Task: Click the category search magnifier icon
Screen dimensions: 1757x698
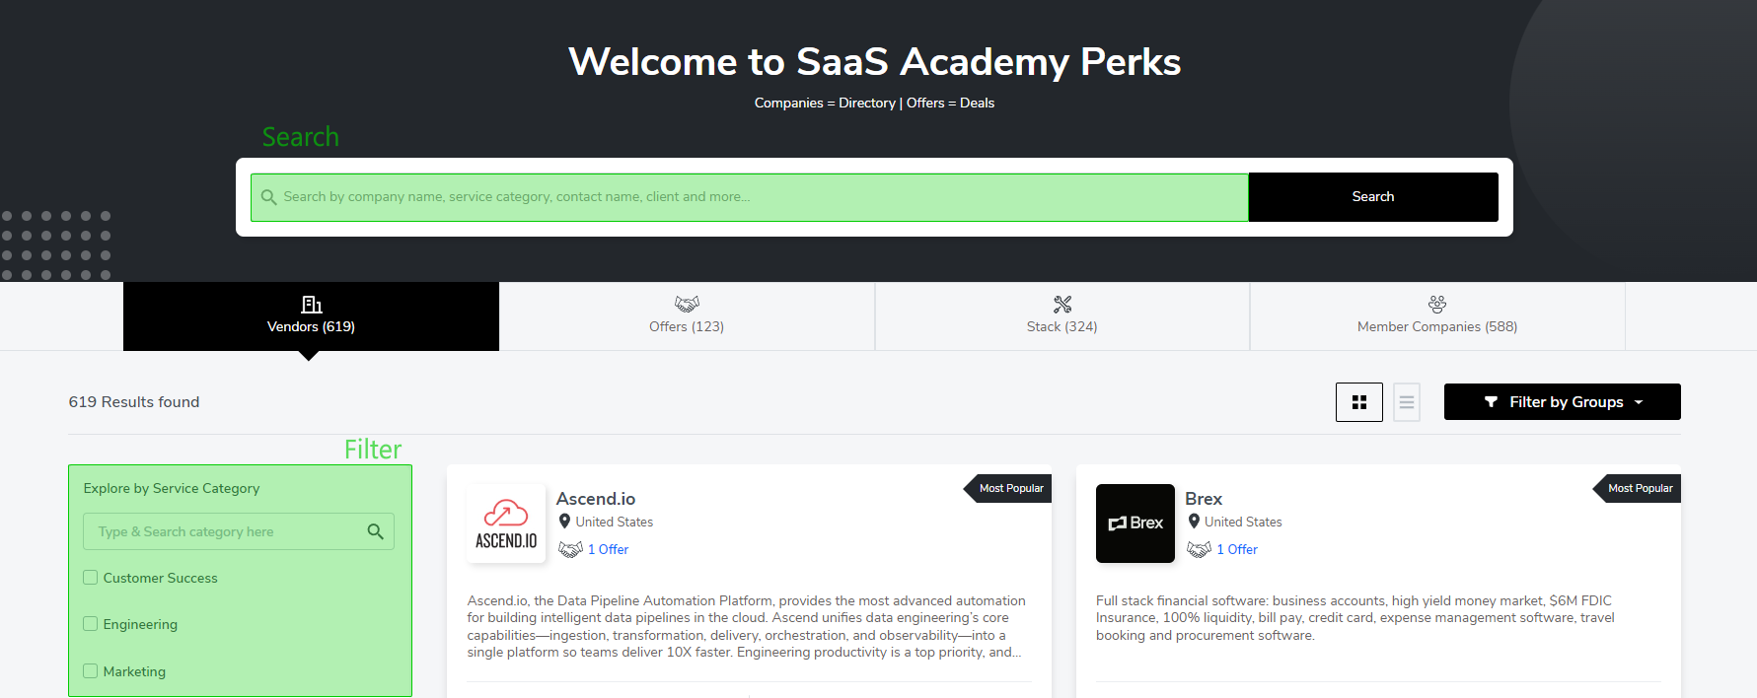Action: [375, 531]
